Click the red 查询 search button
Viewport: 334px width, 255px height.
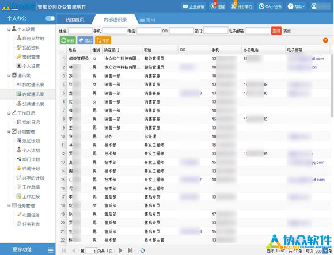click(276, 31)
